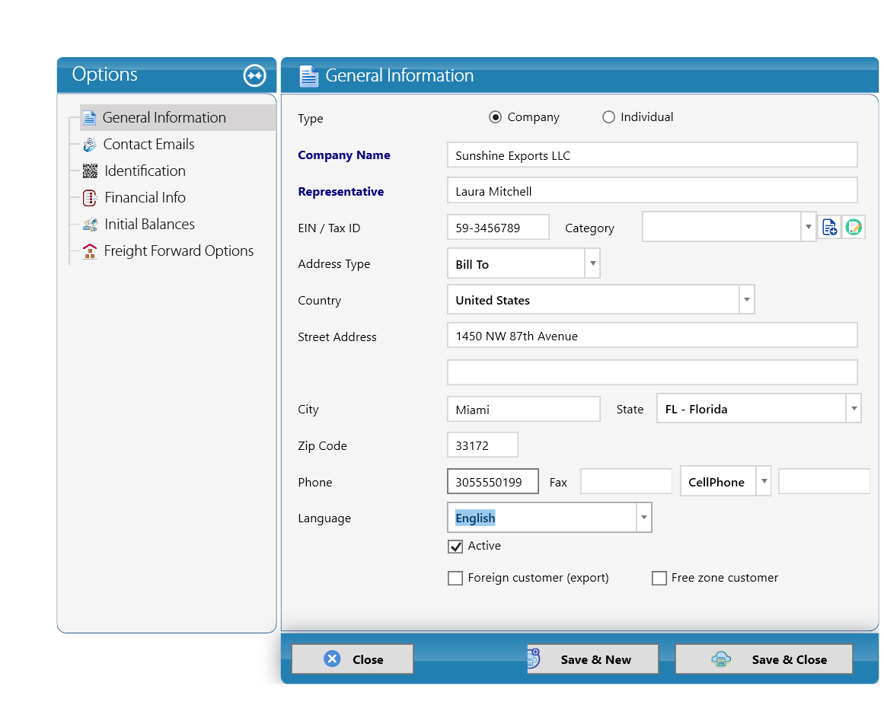Image resolution: width=884 pixels, height=724 pixels.
Task: Enable Free zone customer checkbox
Action: pyautogui.click(x=659, y=578)
